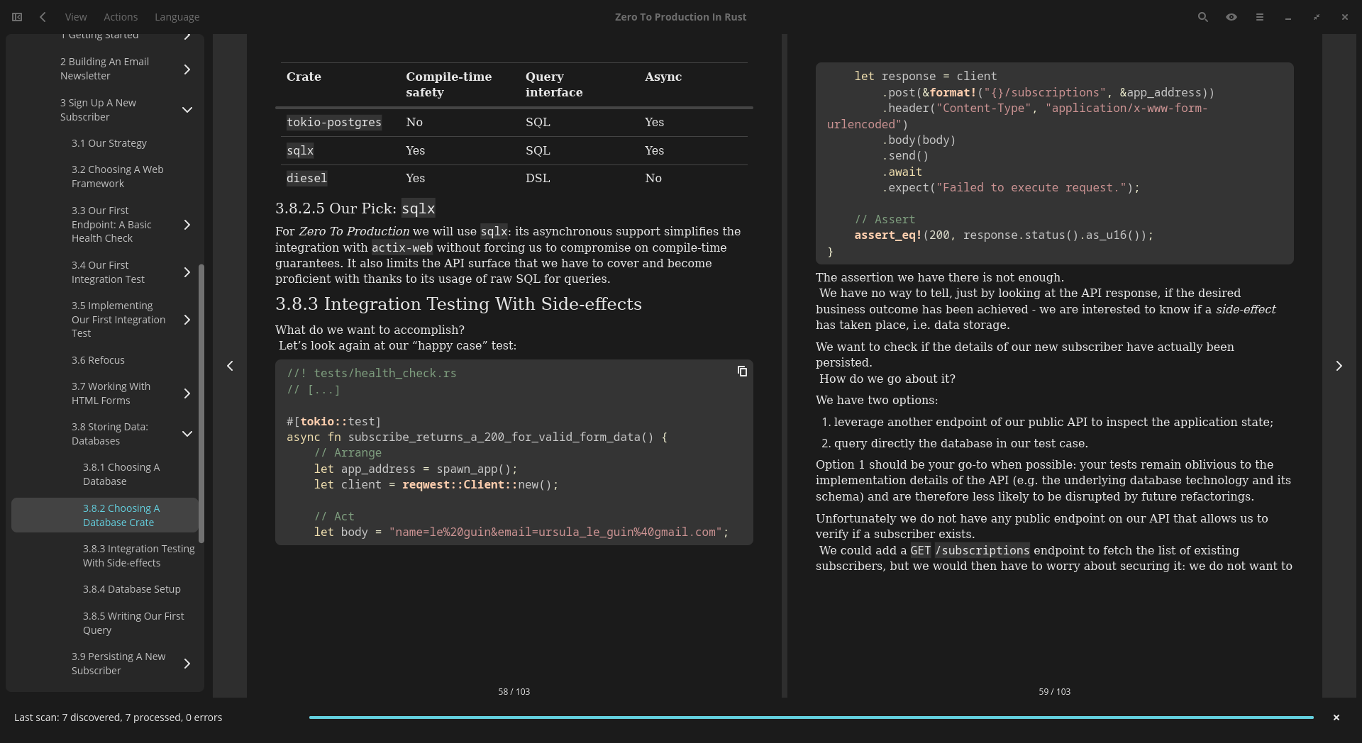Click the Async column header
Screen dimensions: 1362x743
tap(663, 77)
